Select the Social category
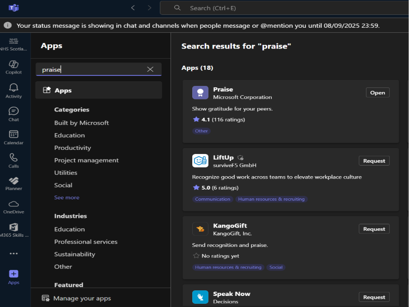Viewport: 409px width, 307px height. [x=63, y=185]
